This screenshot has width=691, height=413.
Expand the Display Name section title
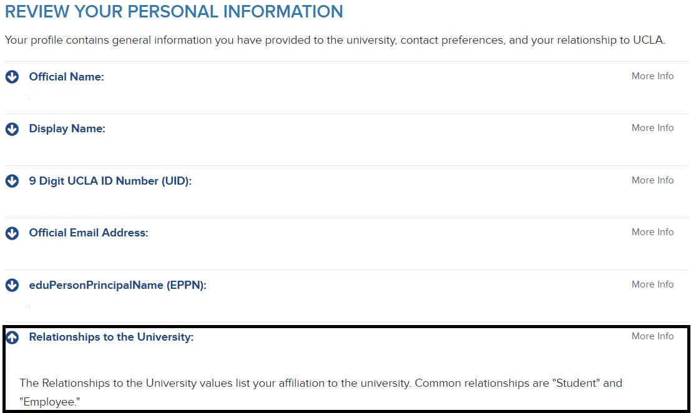click(x=67, y=129)
